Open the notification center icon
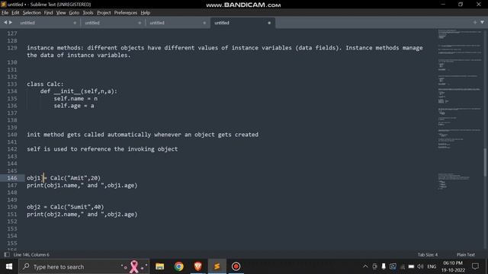 point(475,266)
